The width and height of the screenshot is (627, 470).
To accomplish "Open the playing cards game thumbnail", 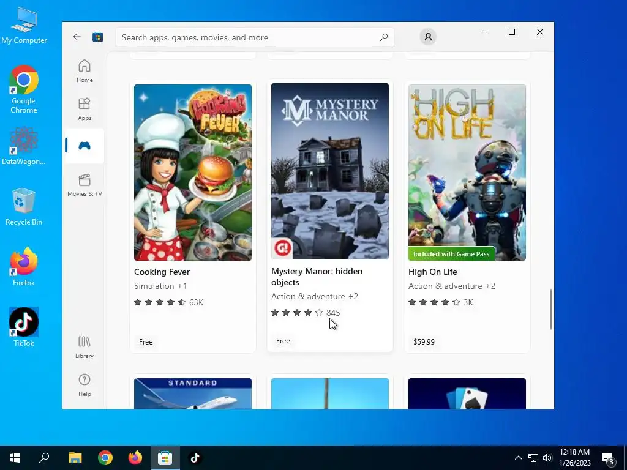I will coord(467,394).
